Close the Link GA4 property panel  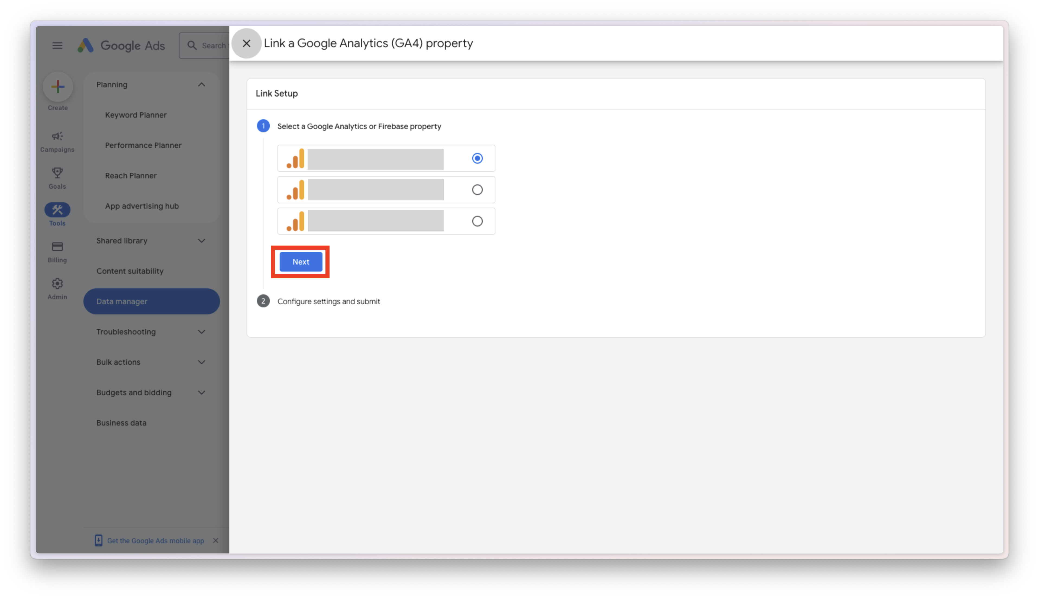(x=246, y=43)
